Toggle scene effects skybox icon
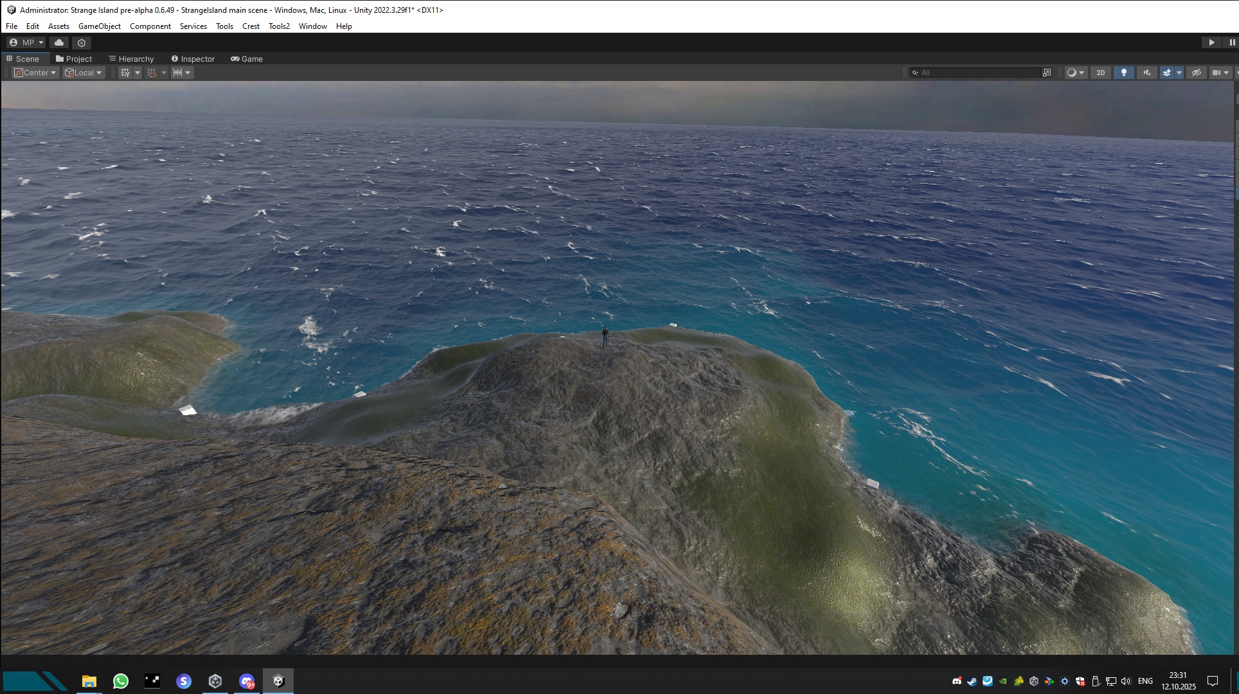1239x694 pixels. [1167, 73]
